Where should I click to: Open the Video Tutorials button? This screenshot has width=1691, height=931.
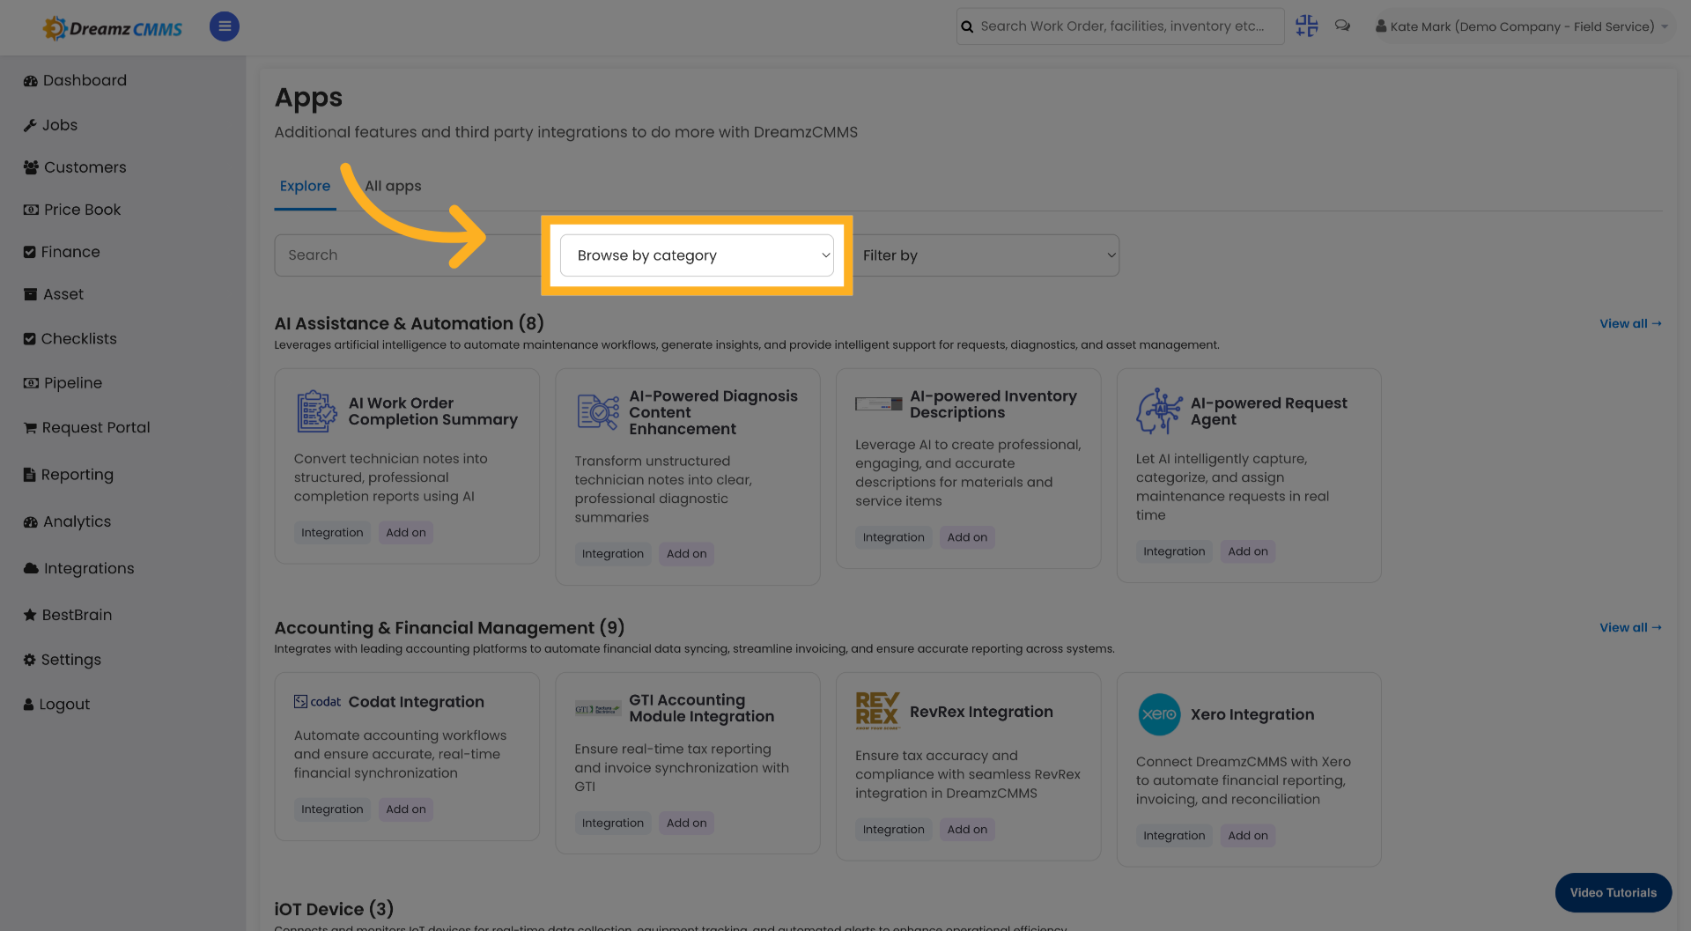click(1613, 892)
